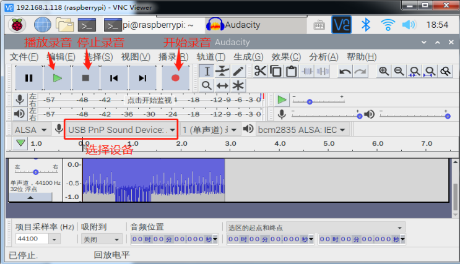460x264 pixels.
Task: Copy the selected audio
Action: tap(276, 71)
